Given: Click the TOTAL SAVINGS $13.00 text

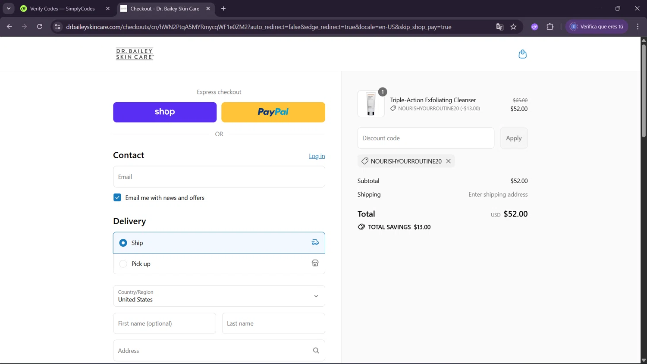Looking at the screenshot, I should [x=399, y=227].
